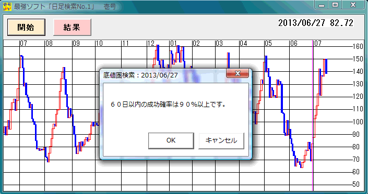Close the 底値圏検索 dialog with X

[238, 73]
